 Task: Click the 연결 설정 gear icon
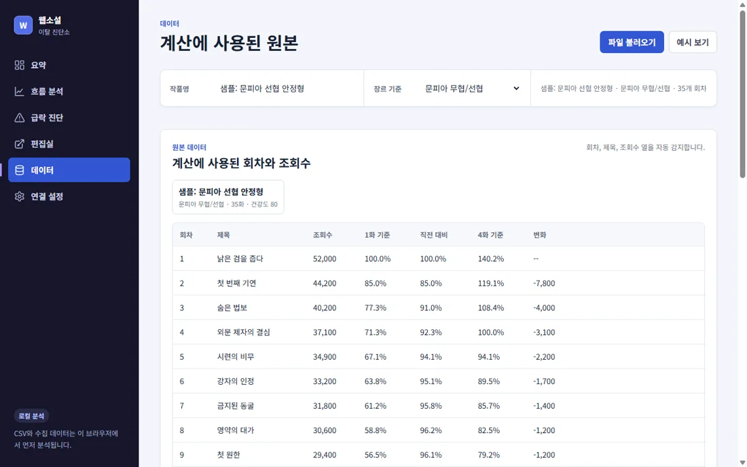click(20, 196)
